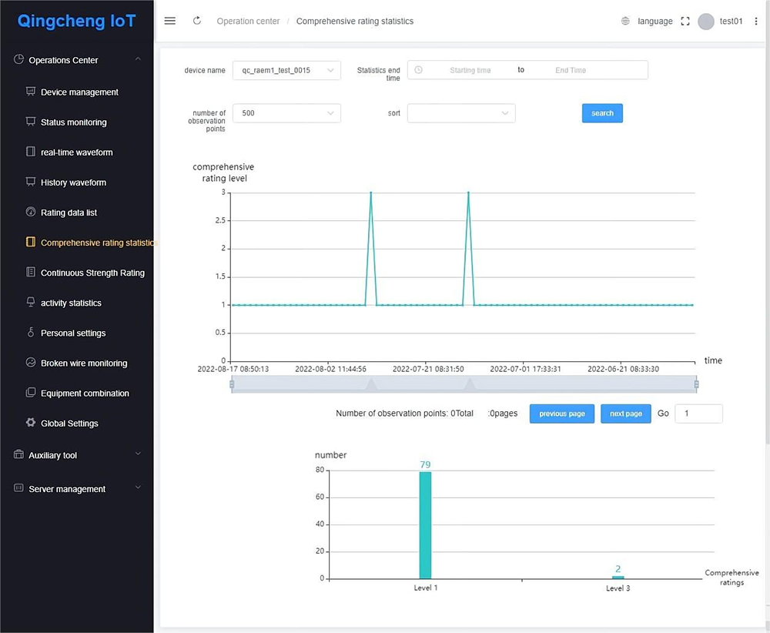The width and height of the screenshot is (770, 633).
Task: Click the End Time input field
Action: tap(570, 70)
